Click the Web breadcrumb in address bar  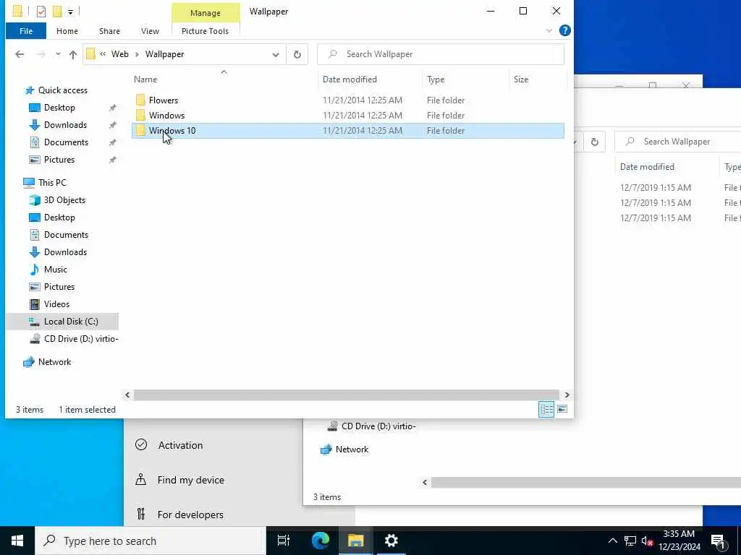[x=119, y=54]
